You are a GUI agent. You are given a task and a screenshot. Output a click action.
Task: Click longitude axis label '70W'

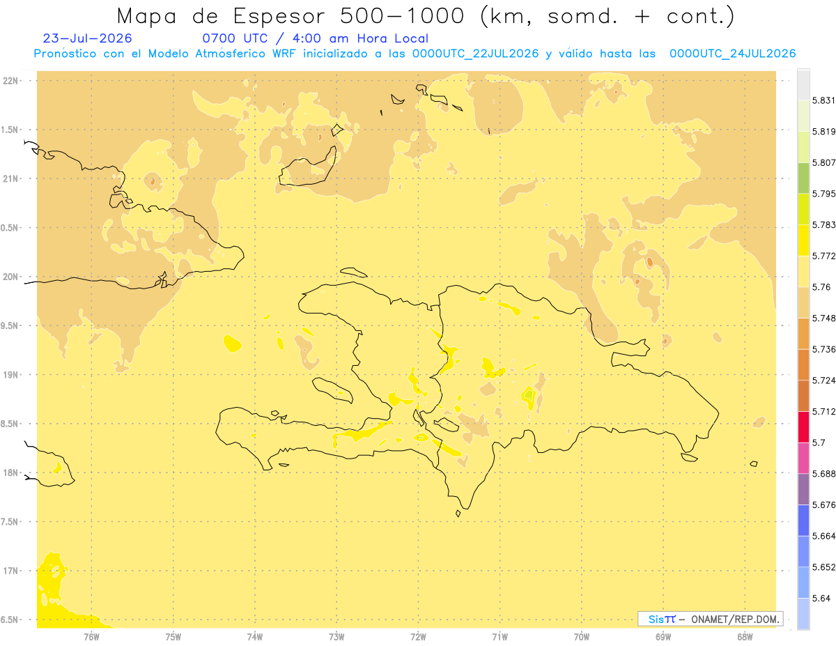pos(582,637)
